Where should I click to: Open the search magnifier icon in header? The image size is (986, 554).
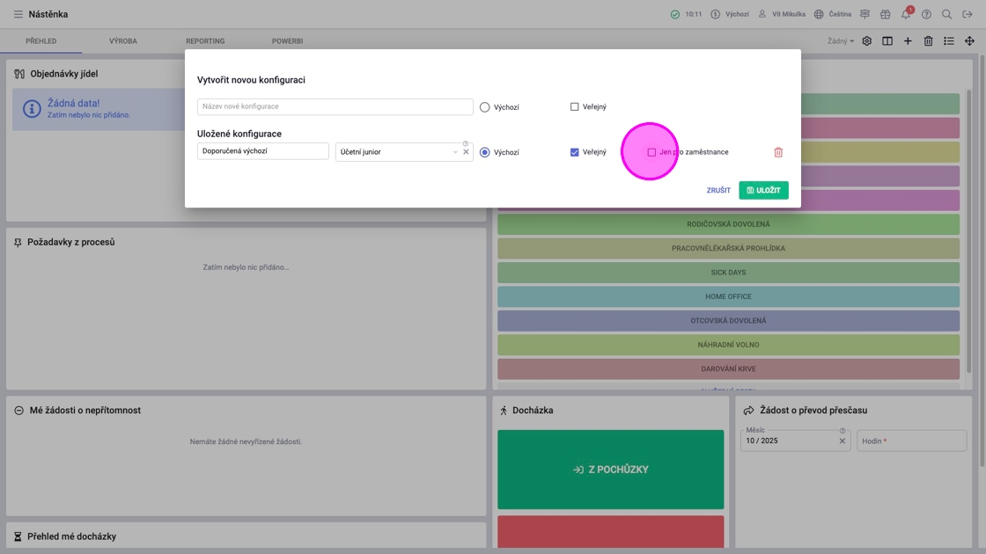pos(946,14)
